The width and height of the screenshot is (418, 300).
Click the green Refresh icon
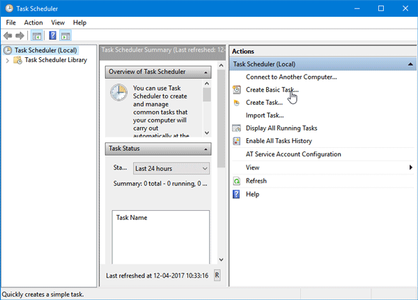[236, 181]
